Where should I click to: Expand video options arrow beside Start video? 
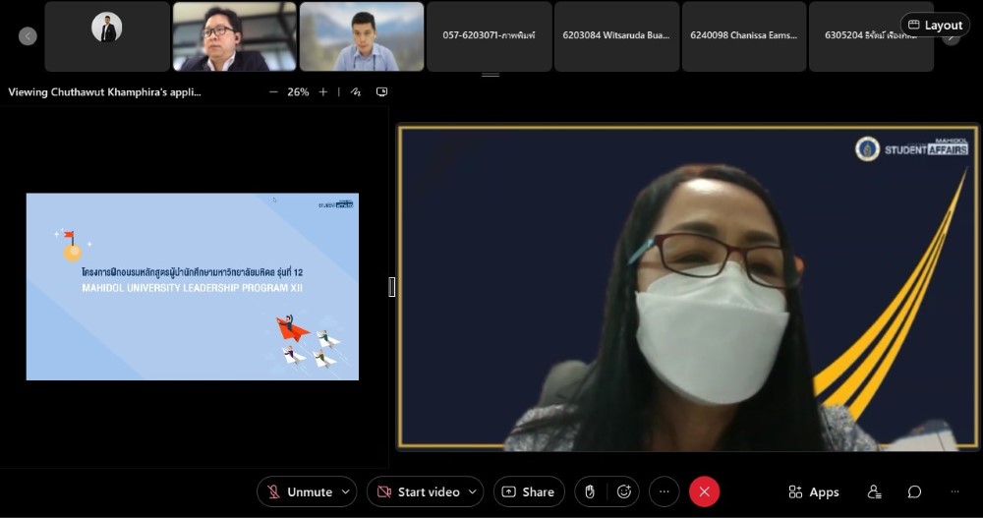pos(473,491)
